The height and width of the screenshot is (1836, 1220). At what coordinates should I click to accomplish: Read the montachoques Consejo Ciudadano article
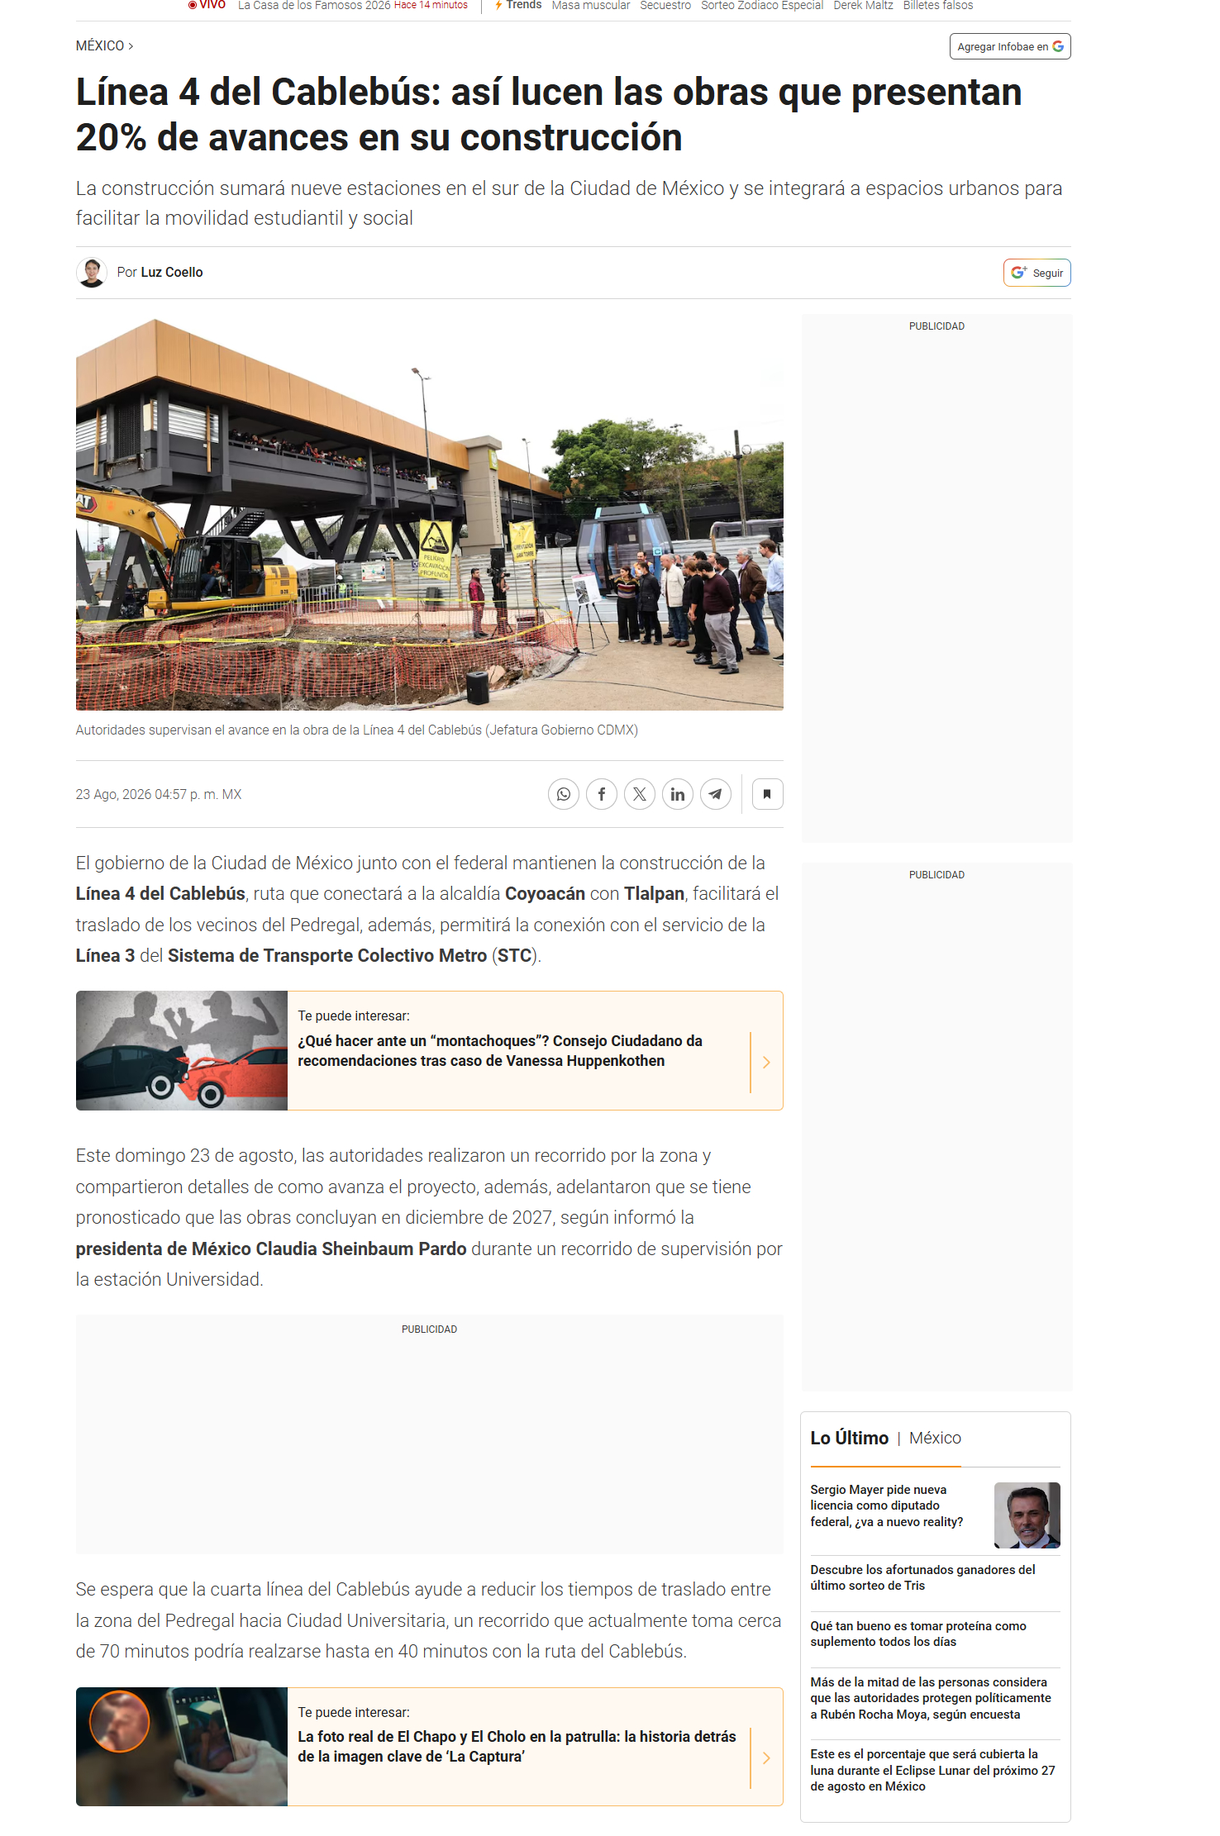coord(500,1050)
